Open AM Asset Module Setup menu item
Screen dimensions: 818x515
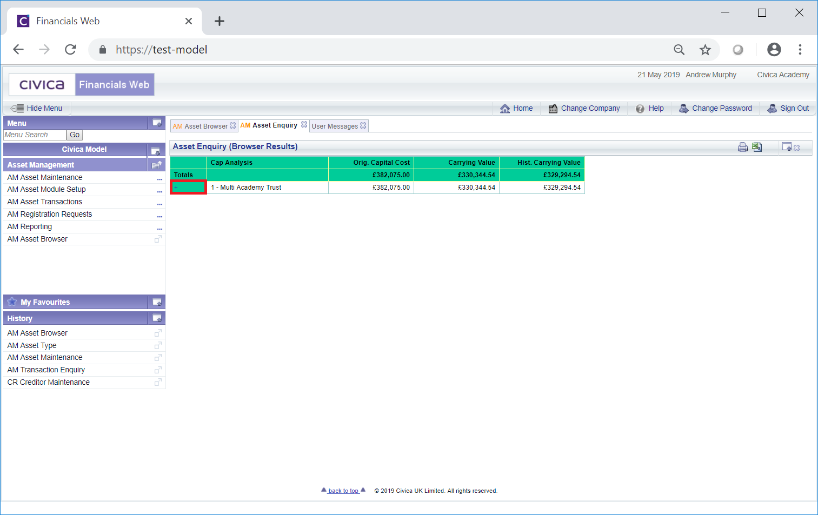click(x=46, y=189)
